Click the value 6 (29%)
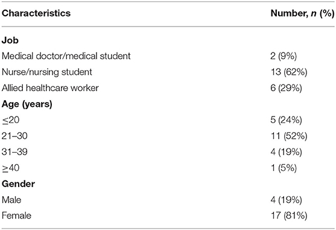The width and height of the screenshot is (336, 230). click(x=286, y=88)
